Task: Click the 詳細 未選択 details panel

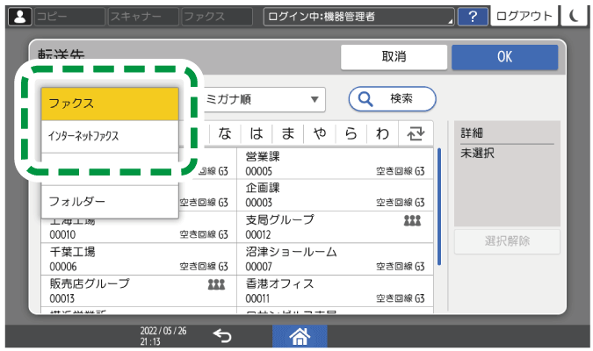Action: [x=507, y=174]
